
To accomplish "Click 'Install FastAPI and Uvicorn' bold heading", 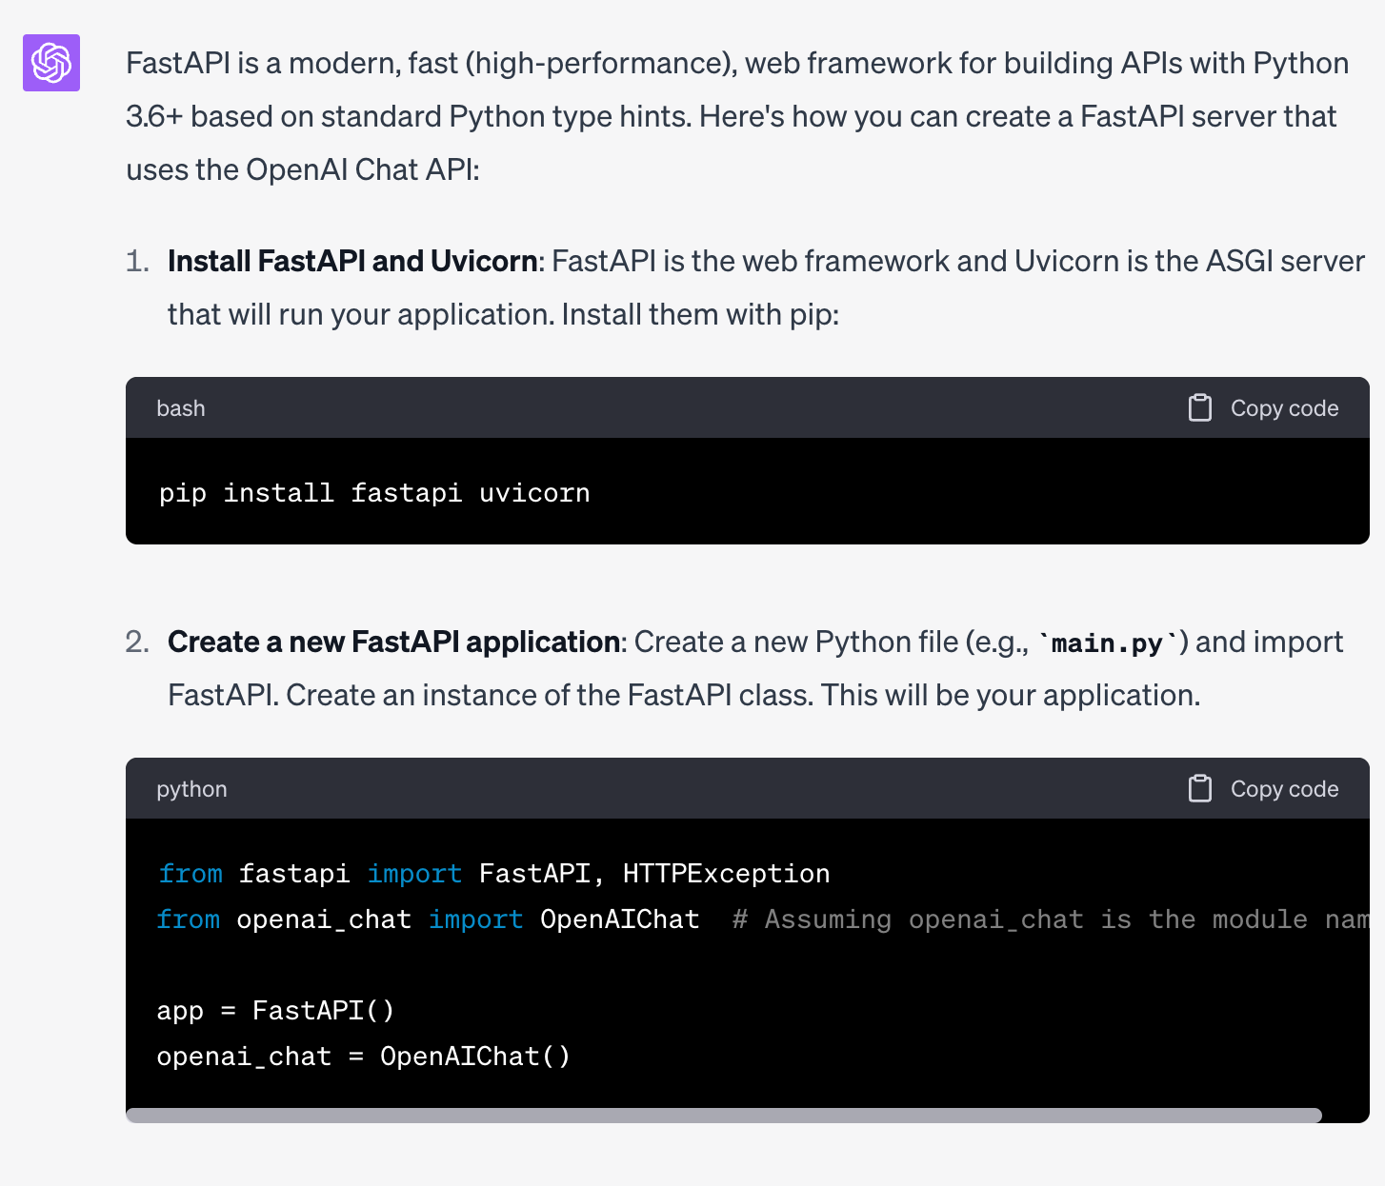I will 352,261.
